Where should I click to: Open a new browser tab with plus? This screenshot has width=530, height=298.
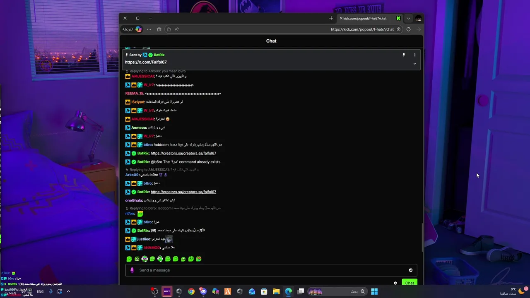pyautogui.click(x=331, y=18)
